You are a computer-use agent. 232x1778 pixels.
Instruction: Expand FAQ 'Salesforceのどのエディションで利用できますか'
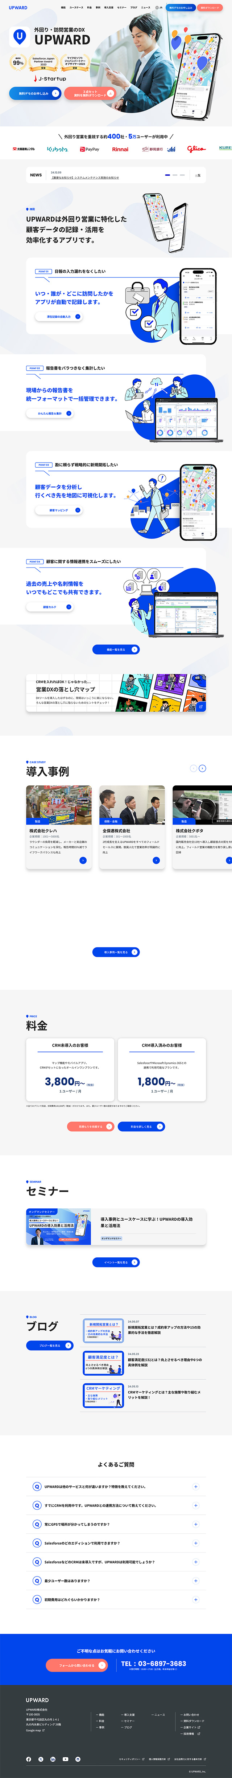tap(116, 1543)
